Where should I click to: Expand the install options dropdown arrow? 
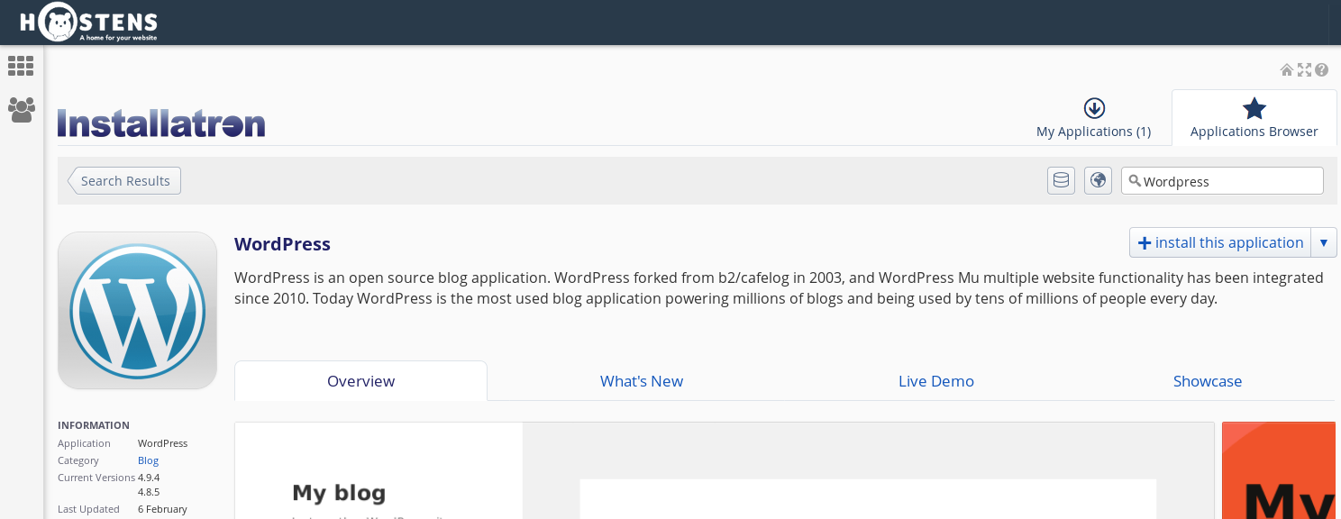[1323, 242]
